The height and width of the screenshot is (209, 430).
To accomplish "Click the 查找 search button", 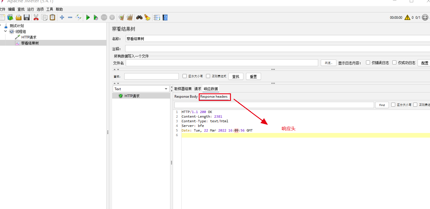I will 236,76.
